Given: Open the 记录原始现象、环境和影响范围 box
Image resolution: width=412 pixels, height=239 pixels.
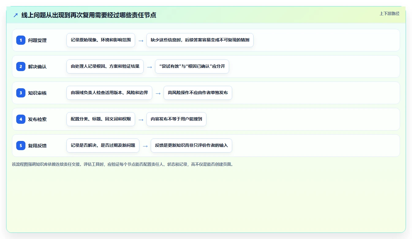Looking at the screenshot, I should [101, 40].
